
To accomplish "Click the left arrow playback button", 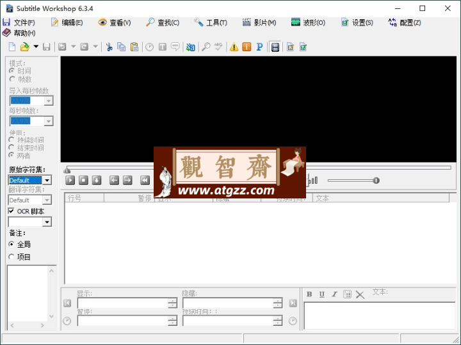I will click(x=114, y=180).
